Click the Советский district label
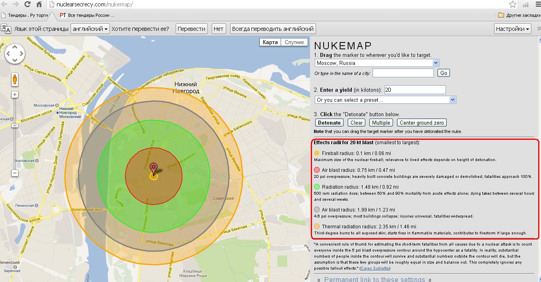This screenshot has width=541, height=282. click(x=223, y=199)
